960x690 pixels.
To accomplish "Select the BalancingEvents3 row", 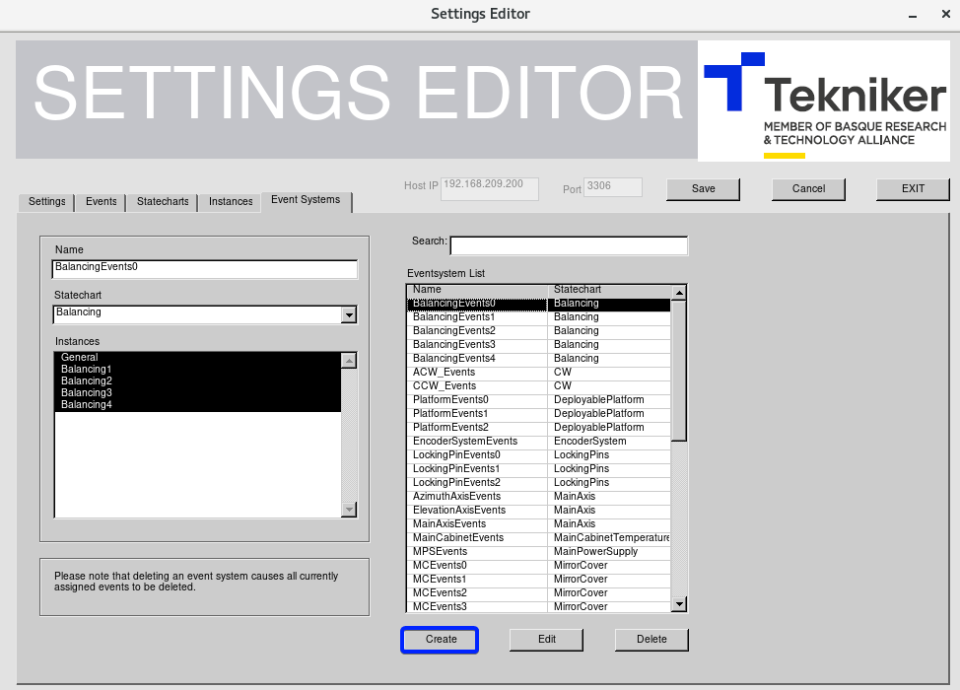I will [x=539, y=345].
